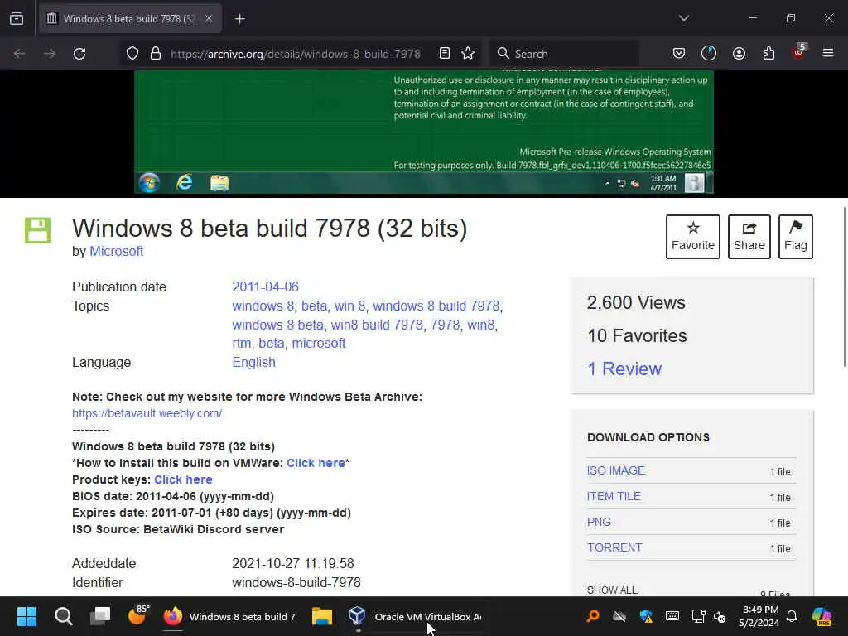This screenshot has height=636, width=848.
Task: Click the touch keyboard tray icon
Action: [672, 616]
